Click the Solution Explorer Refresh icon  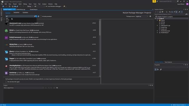[172, 12]
